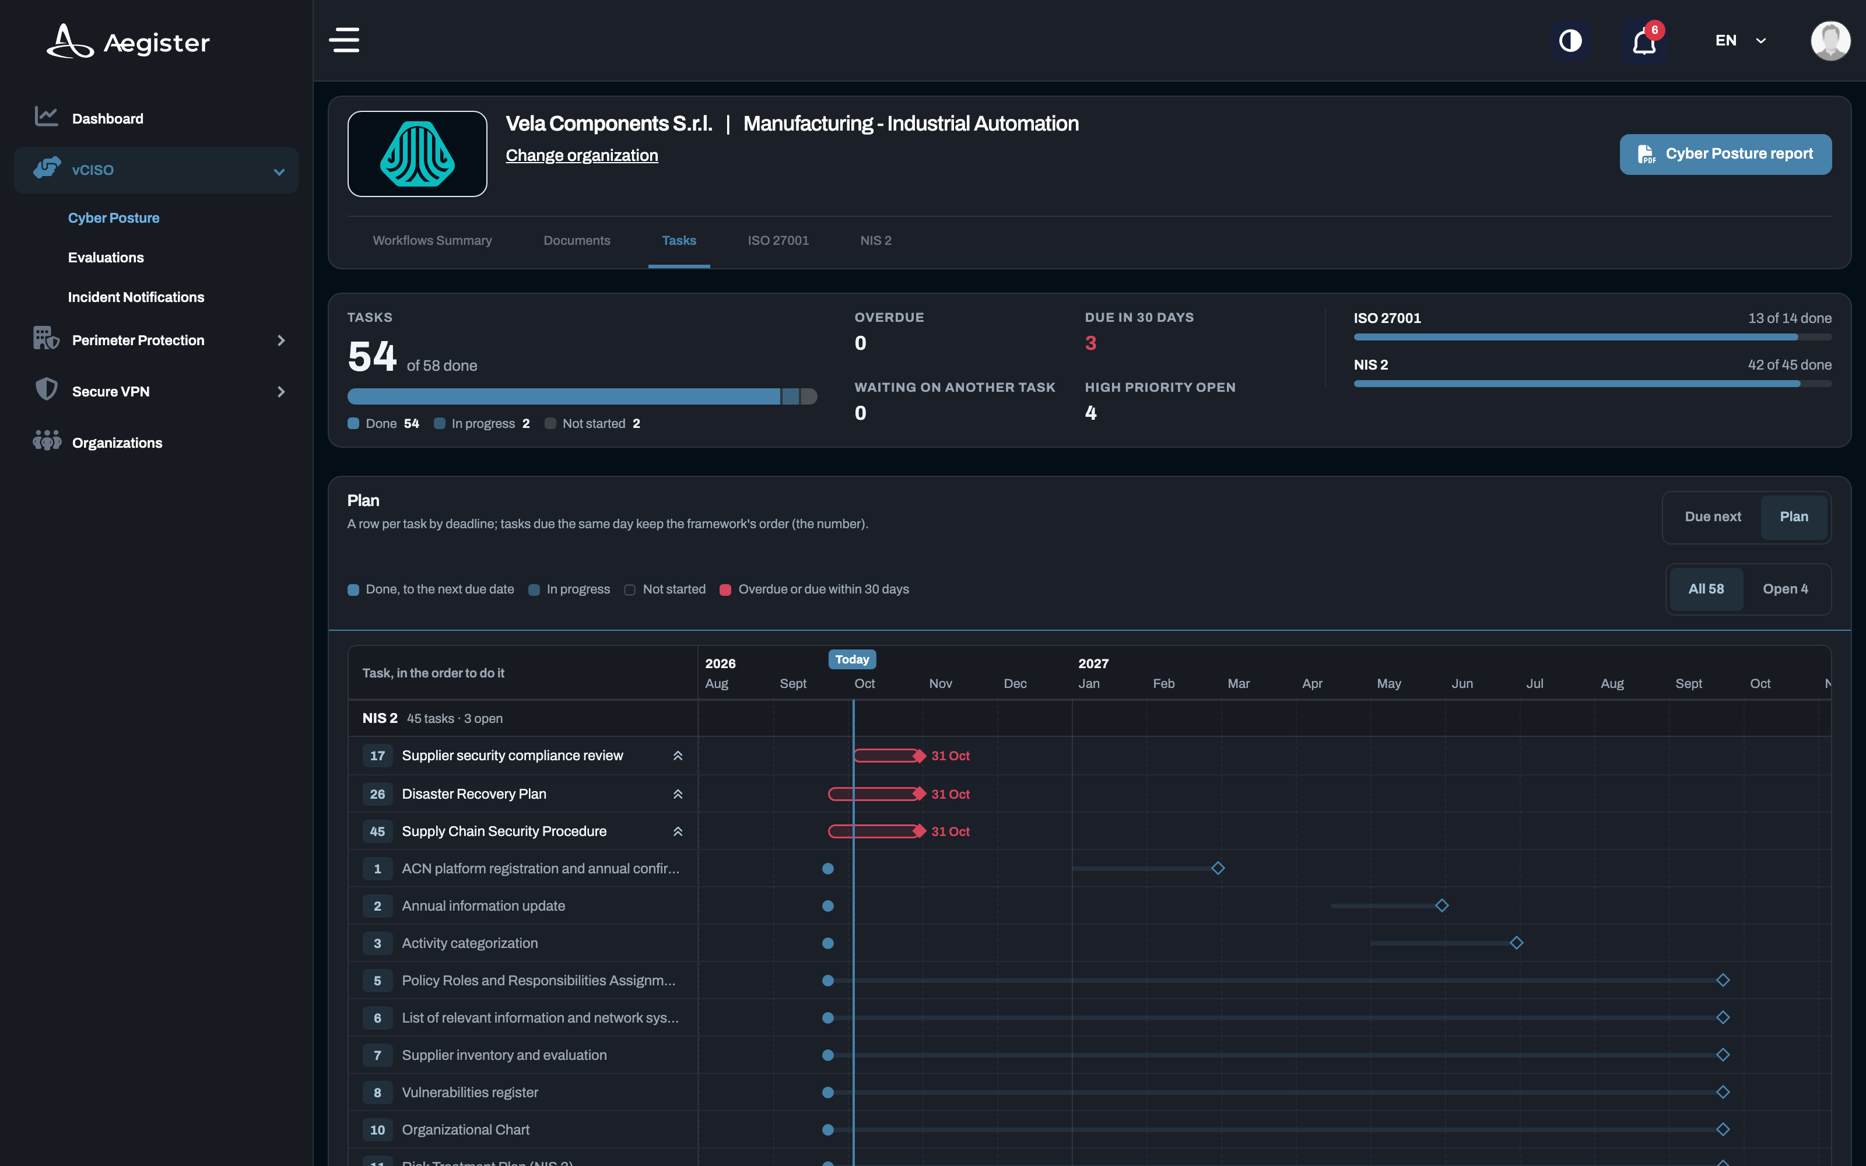Click the ISO 27001 progress bar
The width and height of the screenshot is (1866, 1166).
tap(1593, 337)
